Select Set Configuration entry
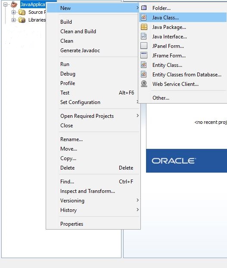Screen dimensions: 227x268 click(93, 102)
